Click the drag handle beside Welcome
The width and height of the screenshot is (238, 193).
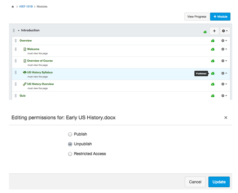click(16, 49)
